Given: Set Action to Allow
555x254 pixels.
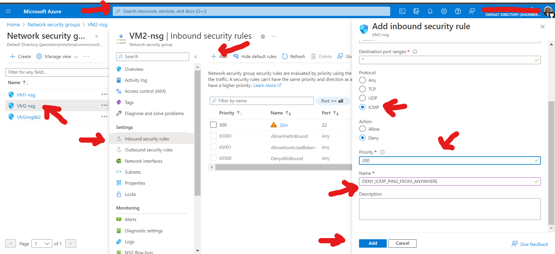Looking at the screenshot, I should tap(362, 129).
